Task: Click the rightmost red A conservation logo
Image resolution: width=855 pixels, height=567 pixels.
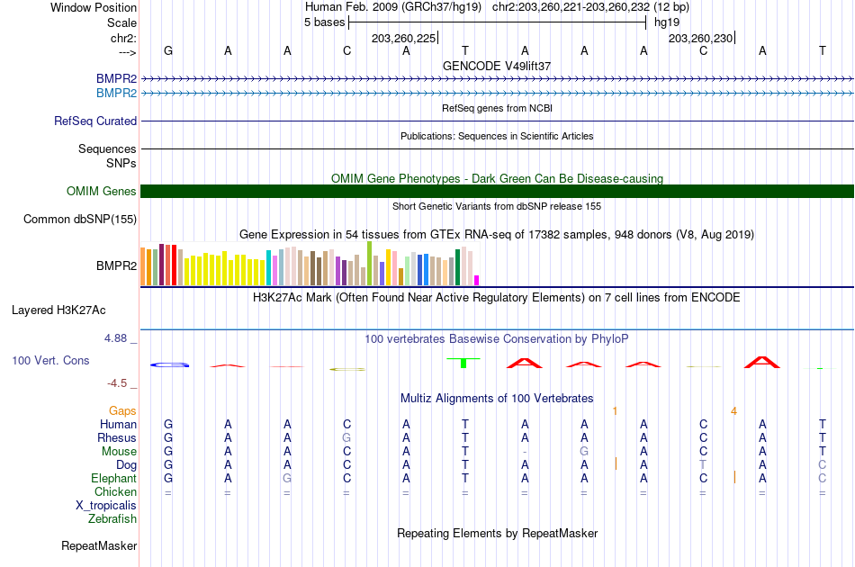Action: point(762,362)
